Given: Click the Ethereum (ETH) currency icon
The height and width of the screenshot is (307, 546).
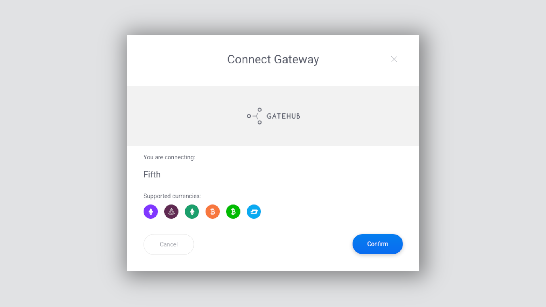Looking at the screenshot, I should (x=151, y=211).
